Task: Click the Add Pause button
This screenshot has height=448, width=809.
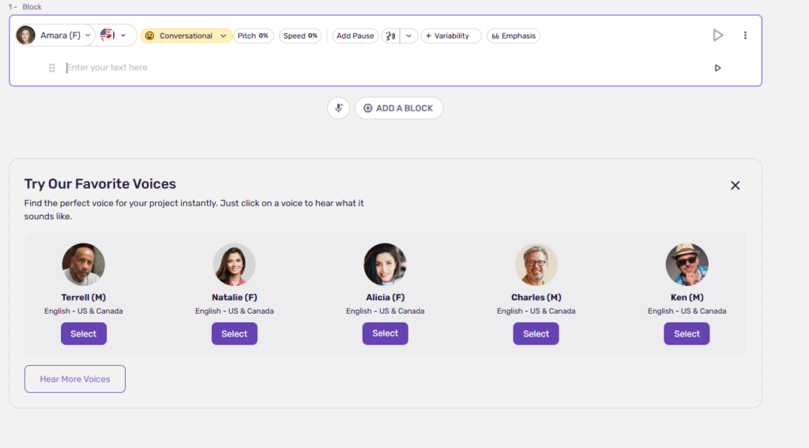Action: (355, 36)
